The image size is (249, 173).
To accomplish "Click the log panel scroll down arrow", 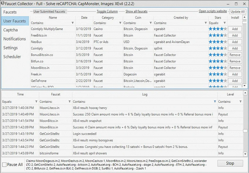I will click(x=245, y=154).
